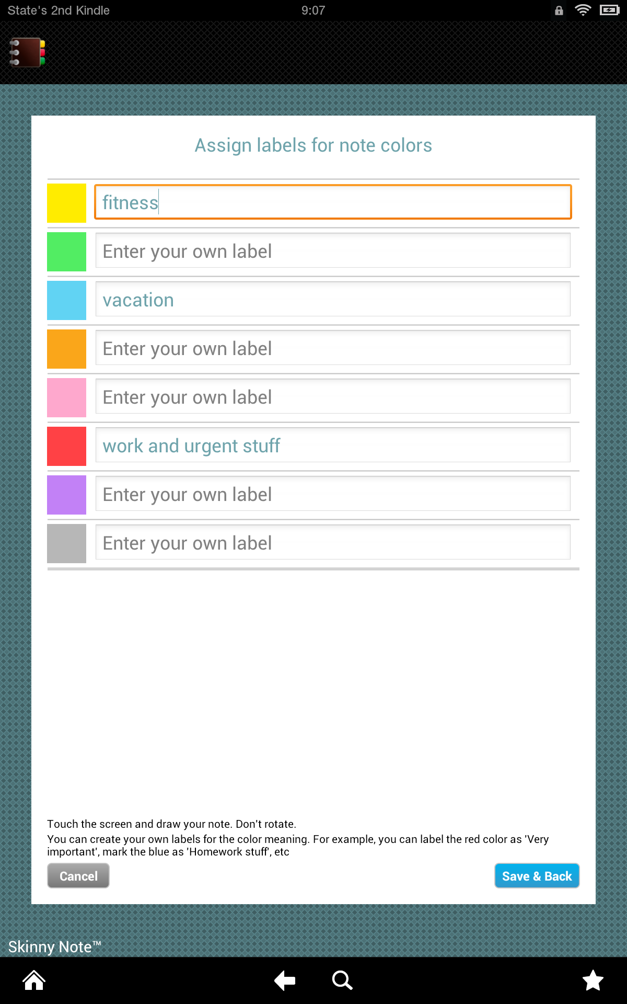Select the yellow color swatch
627x1004 pixels.
click(x=66, y=203)
